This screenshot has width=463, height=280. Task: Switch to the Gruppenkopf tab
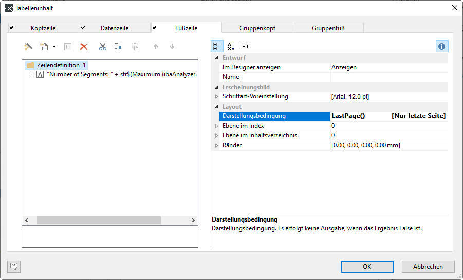[257, 28]
